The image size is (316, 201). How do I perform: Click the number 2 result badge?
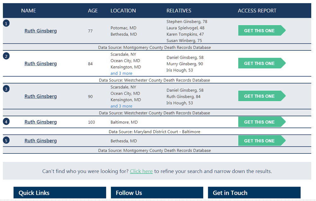tap(6, 56)
